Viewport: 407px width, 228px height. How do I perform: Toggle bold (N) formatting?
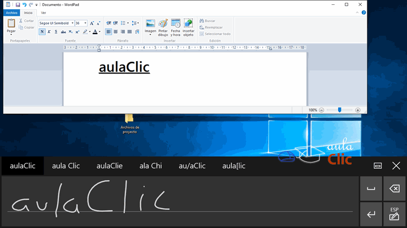(42, 32)
